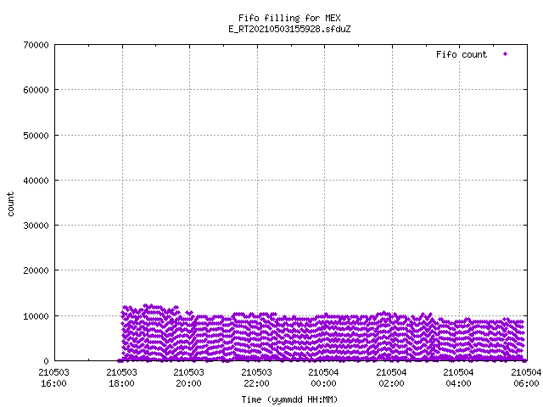The height and width of the screenshot is (407, 543).
Task: Select the file name E_RT20210503155928.sfduZ
Action: 289,29
